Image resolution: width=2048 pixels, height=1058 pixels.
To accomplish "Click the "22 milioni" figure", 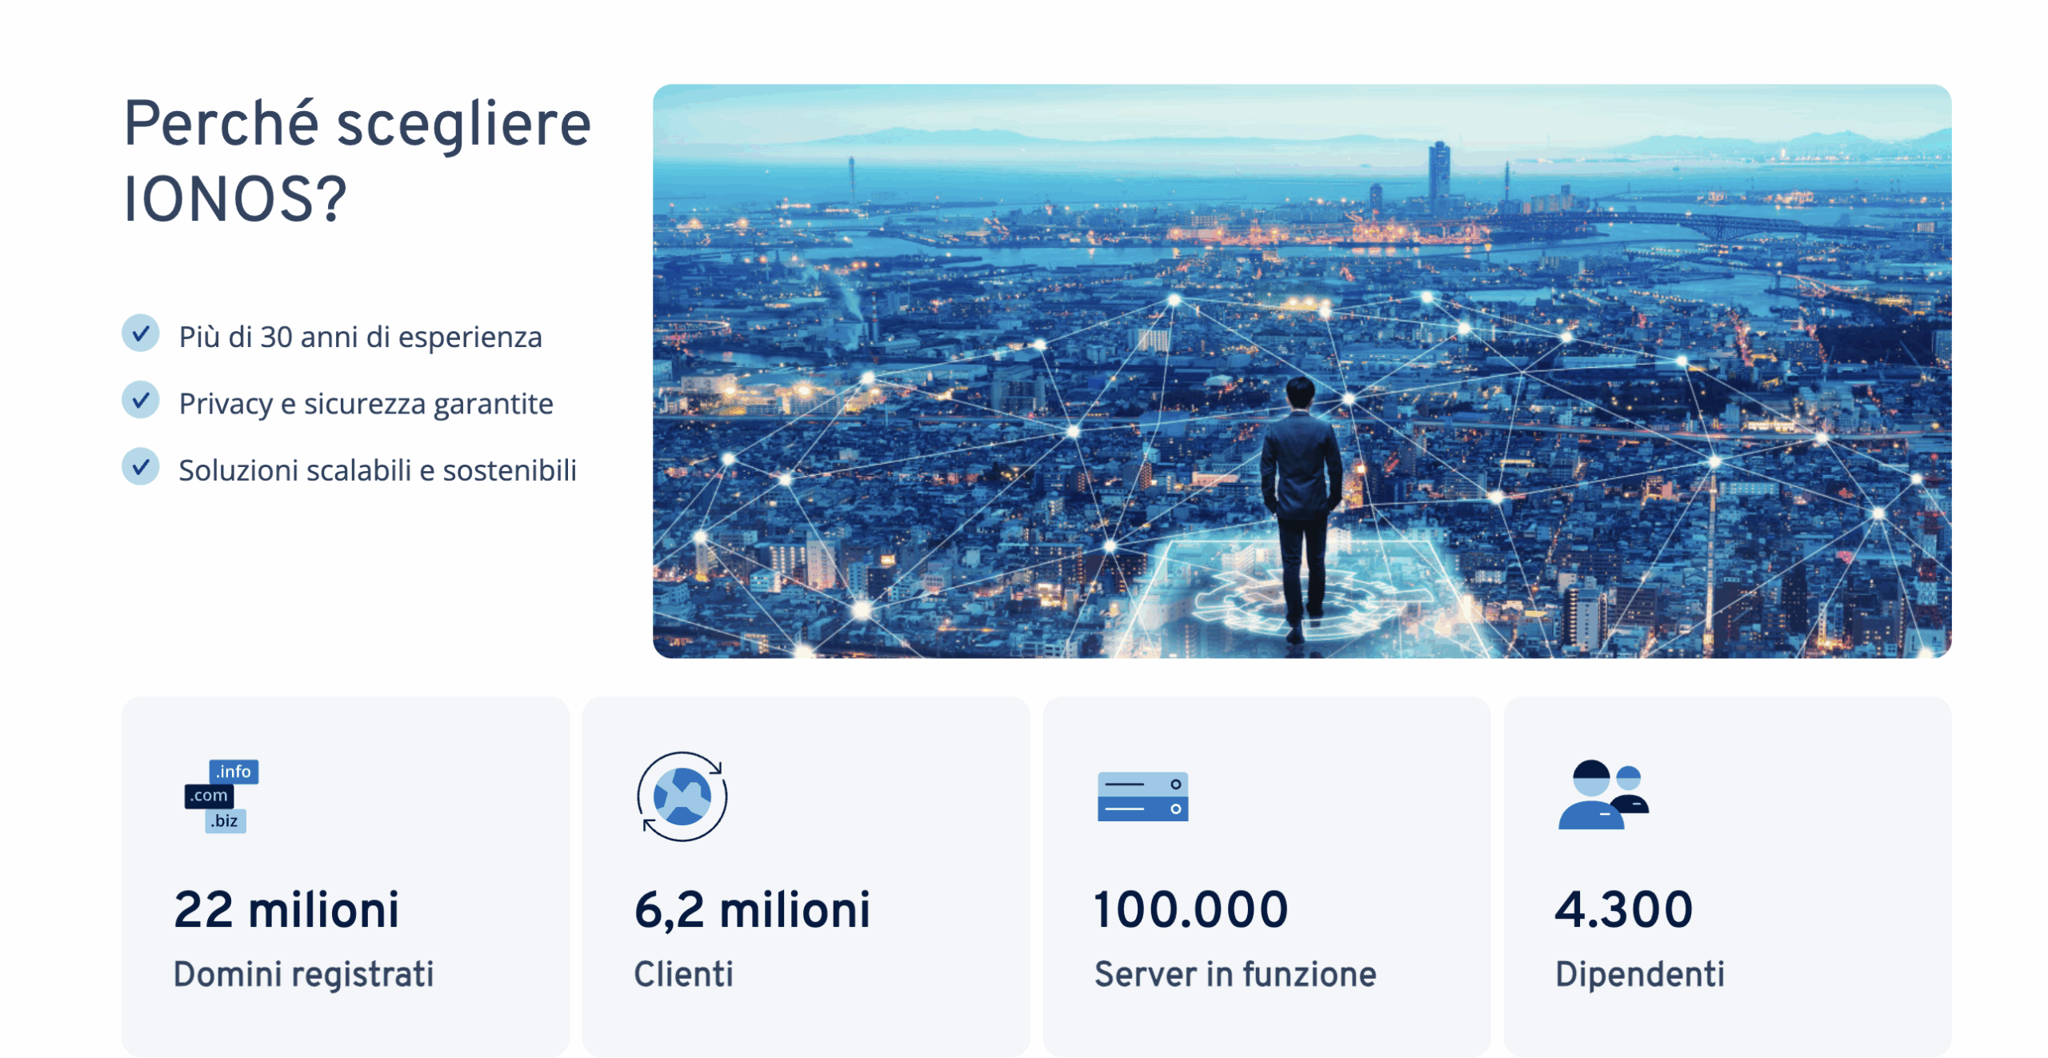I will (286, 910).
